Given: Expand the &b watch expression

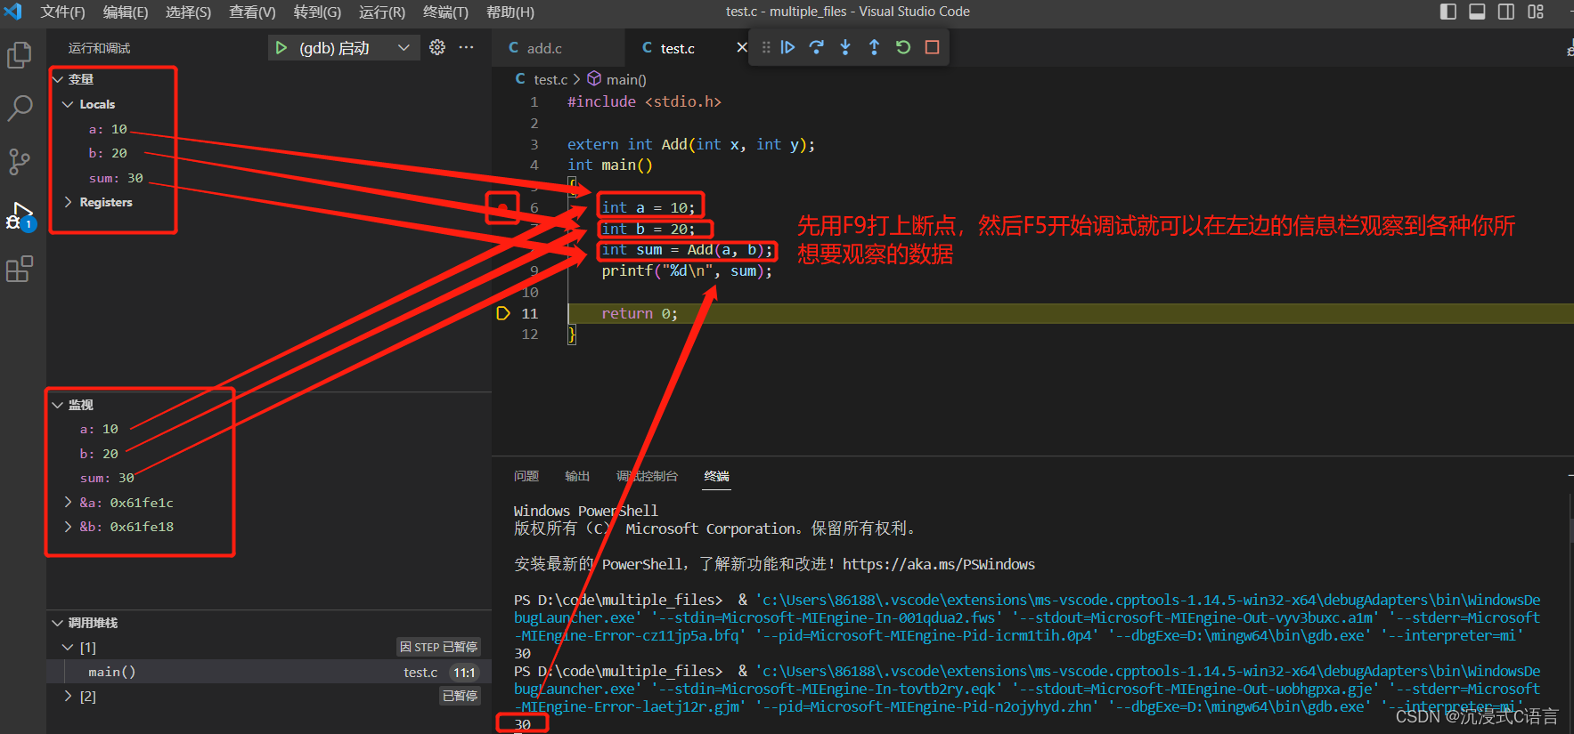Looking at the screenshot, I should click(68, 527).
